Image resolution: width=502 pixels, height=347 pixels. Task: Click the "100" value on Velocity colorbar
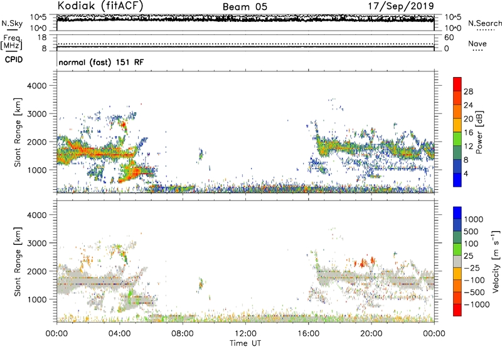(473, 244)
